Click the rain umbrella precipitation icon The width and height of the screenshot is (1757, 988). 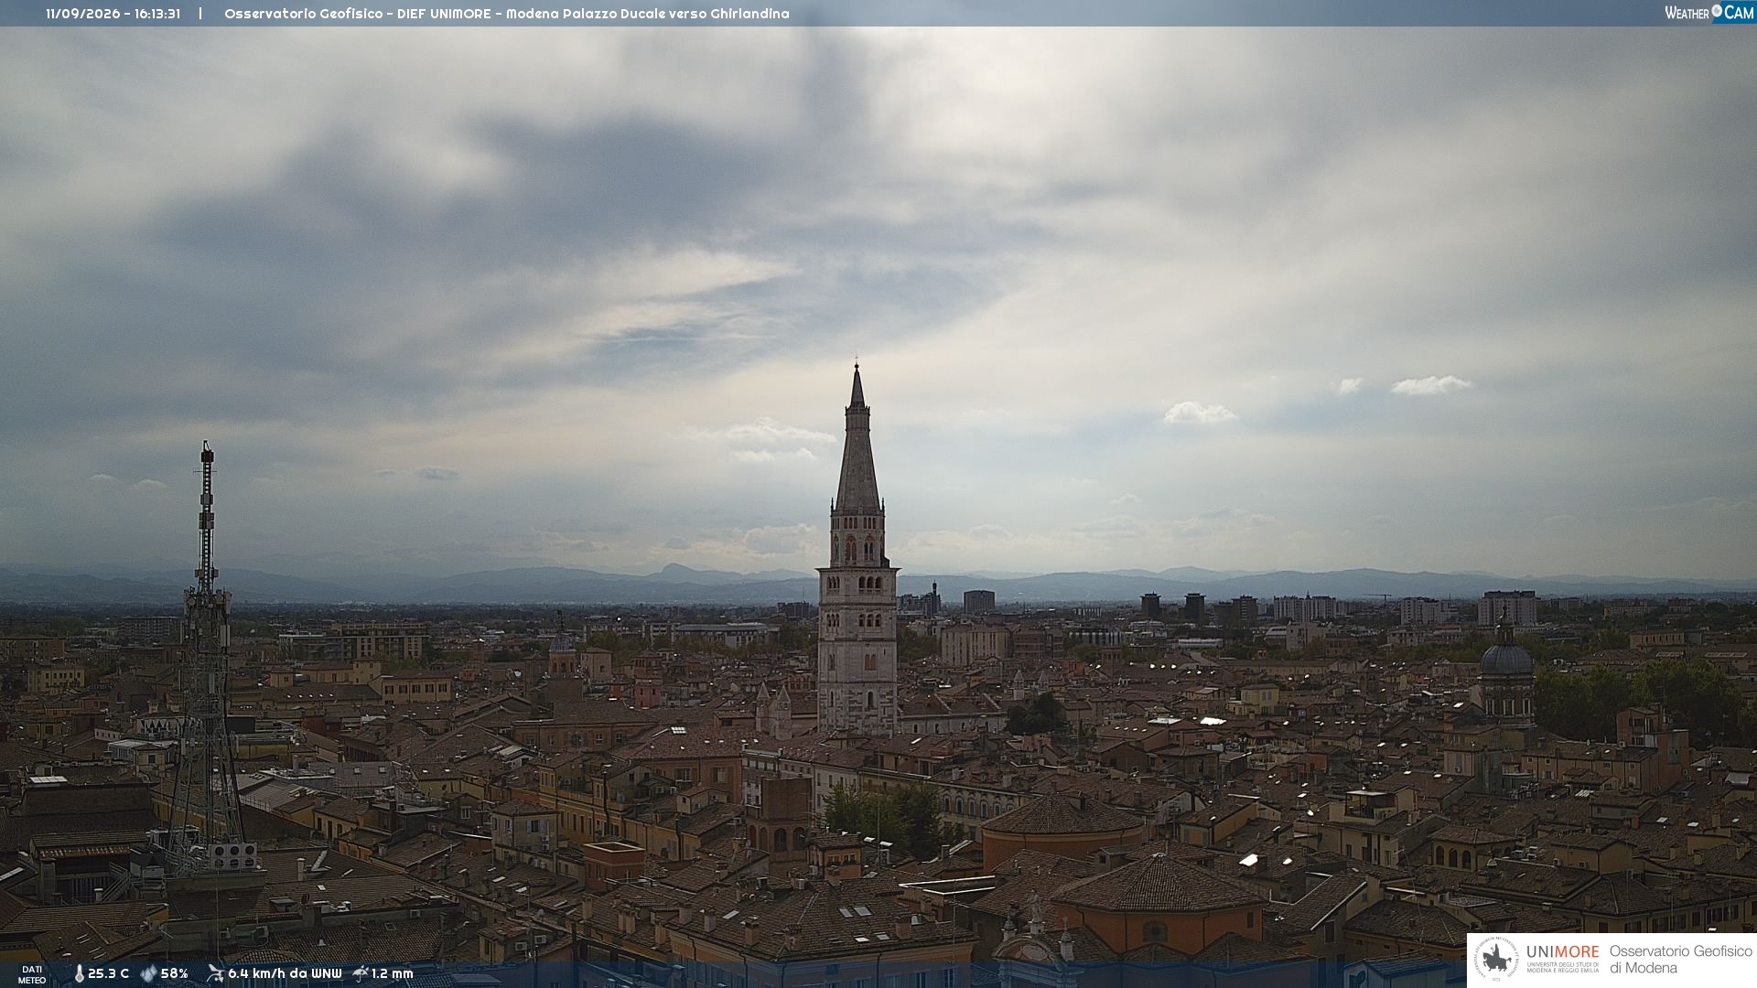361,973
